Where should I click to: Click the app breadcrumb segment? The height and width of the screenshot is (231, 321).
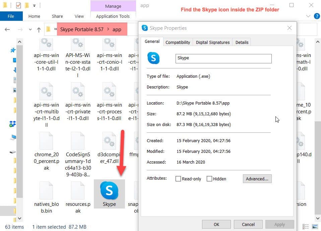click(x=117, y=29)
